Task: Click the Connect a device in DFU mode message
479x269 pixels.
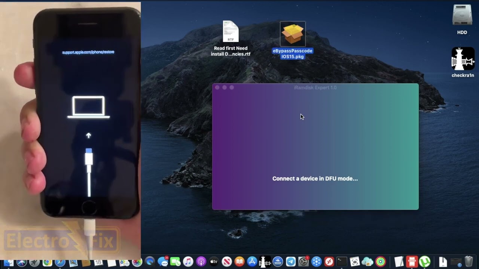Action: click(x=315, y=179)
